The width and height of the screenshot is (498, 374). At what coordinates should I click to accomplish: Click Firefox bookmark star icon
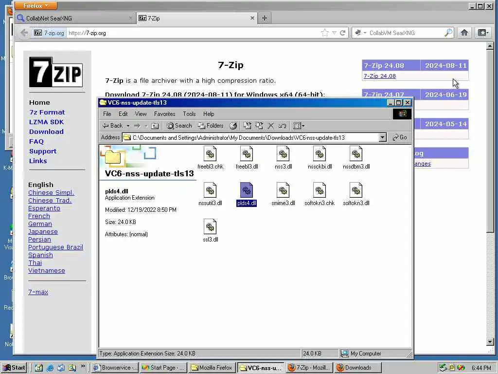[324, 33]
